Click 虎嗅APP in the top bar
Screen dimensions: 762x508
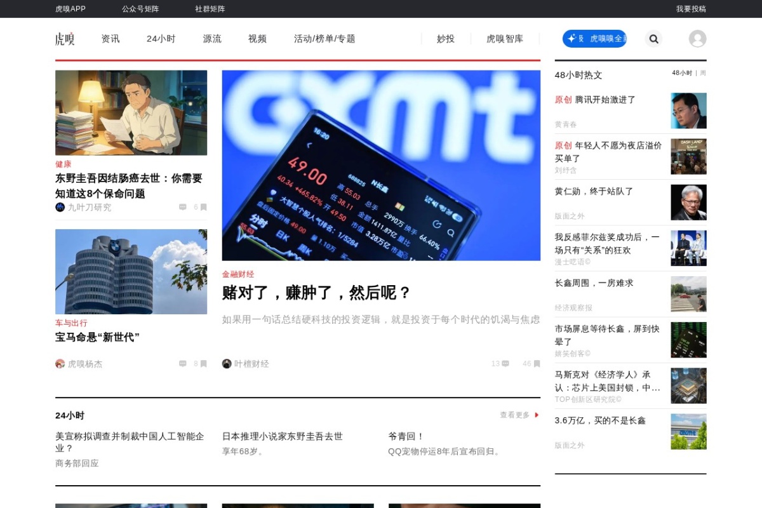tap(70, 9)
